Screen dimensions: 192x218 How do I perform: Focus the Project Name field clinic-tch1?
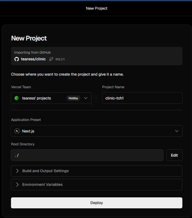pyautogui.click(x=142, y=98)
